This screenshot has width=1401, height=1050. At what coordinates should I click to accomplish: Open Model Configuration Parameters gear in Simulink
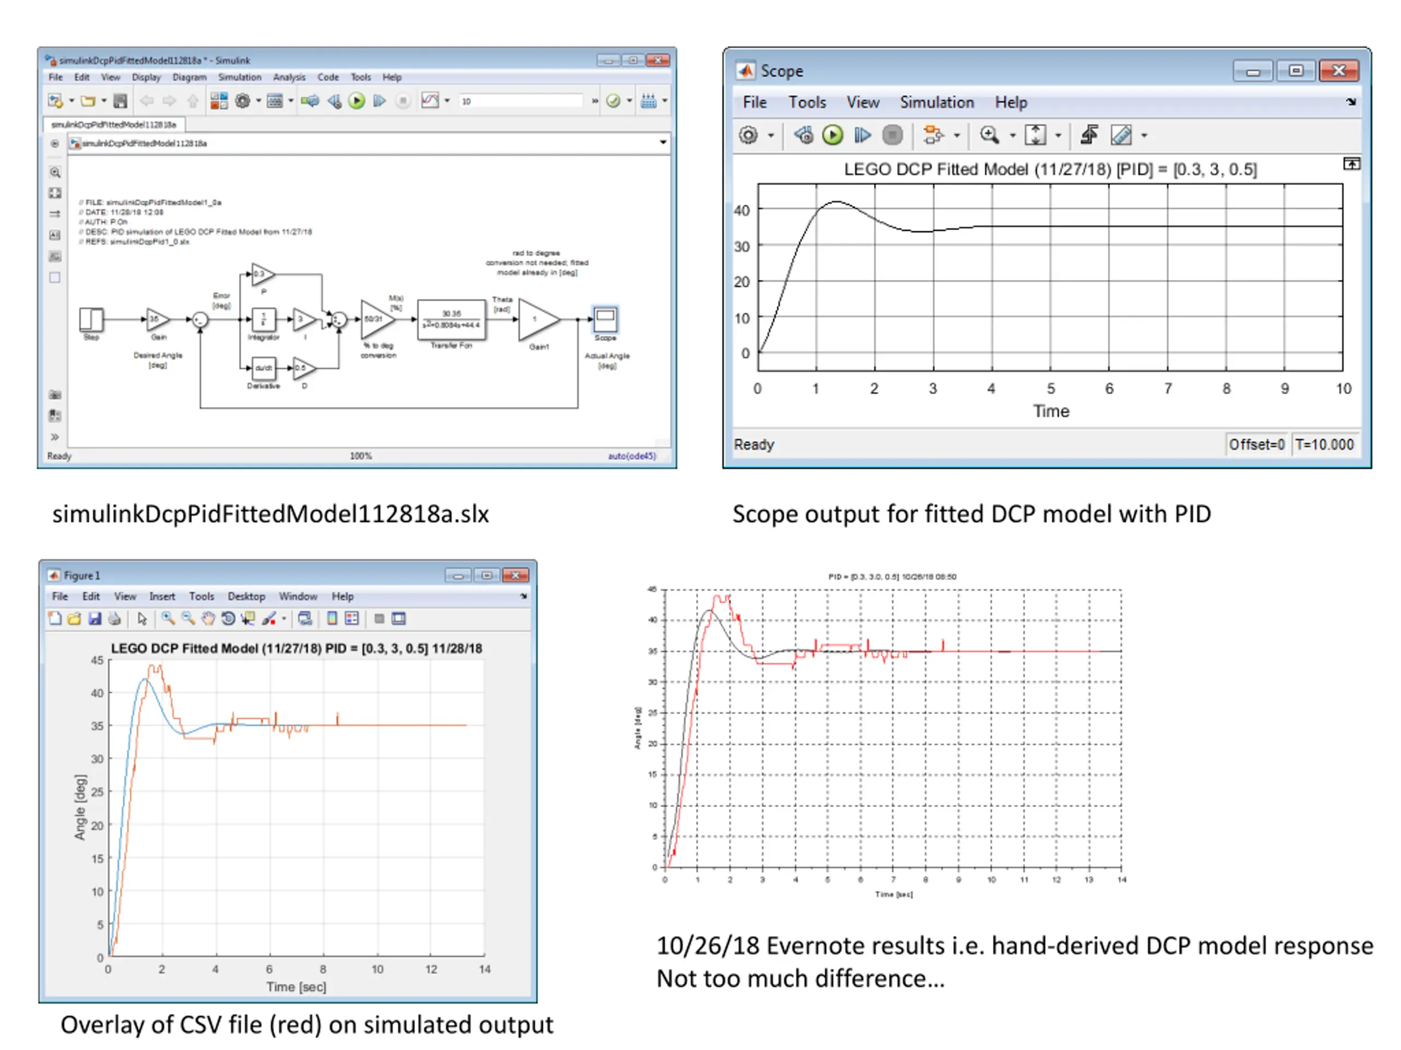242,101
